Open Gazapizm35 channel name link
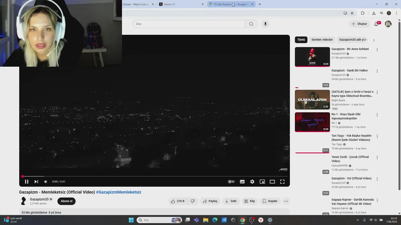Image resolution: width=401 pixels, height=225 pixels. coord(39,199)
